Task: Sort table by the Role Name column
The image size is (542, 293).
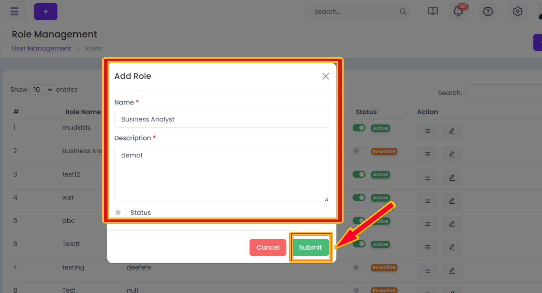Action: tap(83, 112)
